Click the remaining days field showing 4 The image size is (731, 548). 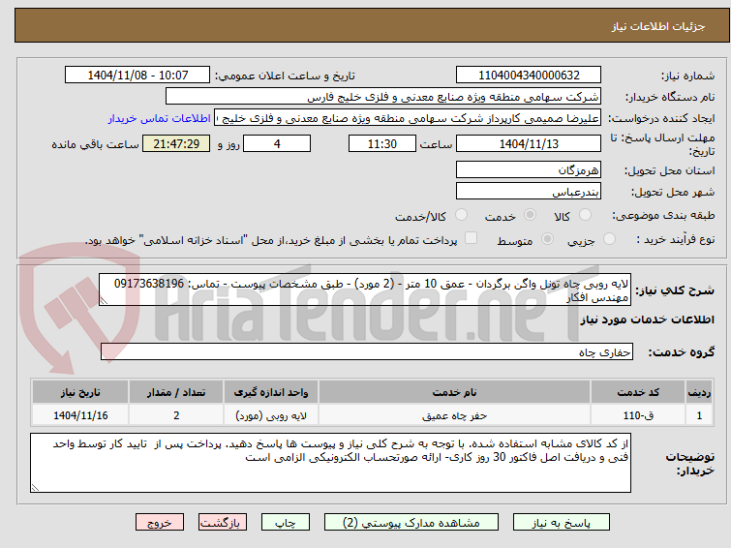pos(277,143)
